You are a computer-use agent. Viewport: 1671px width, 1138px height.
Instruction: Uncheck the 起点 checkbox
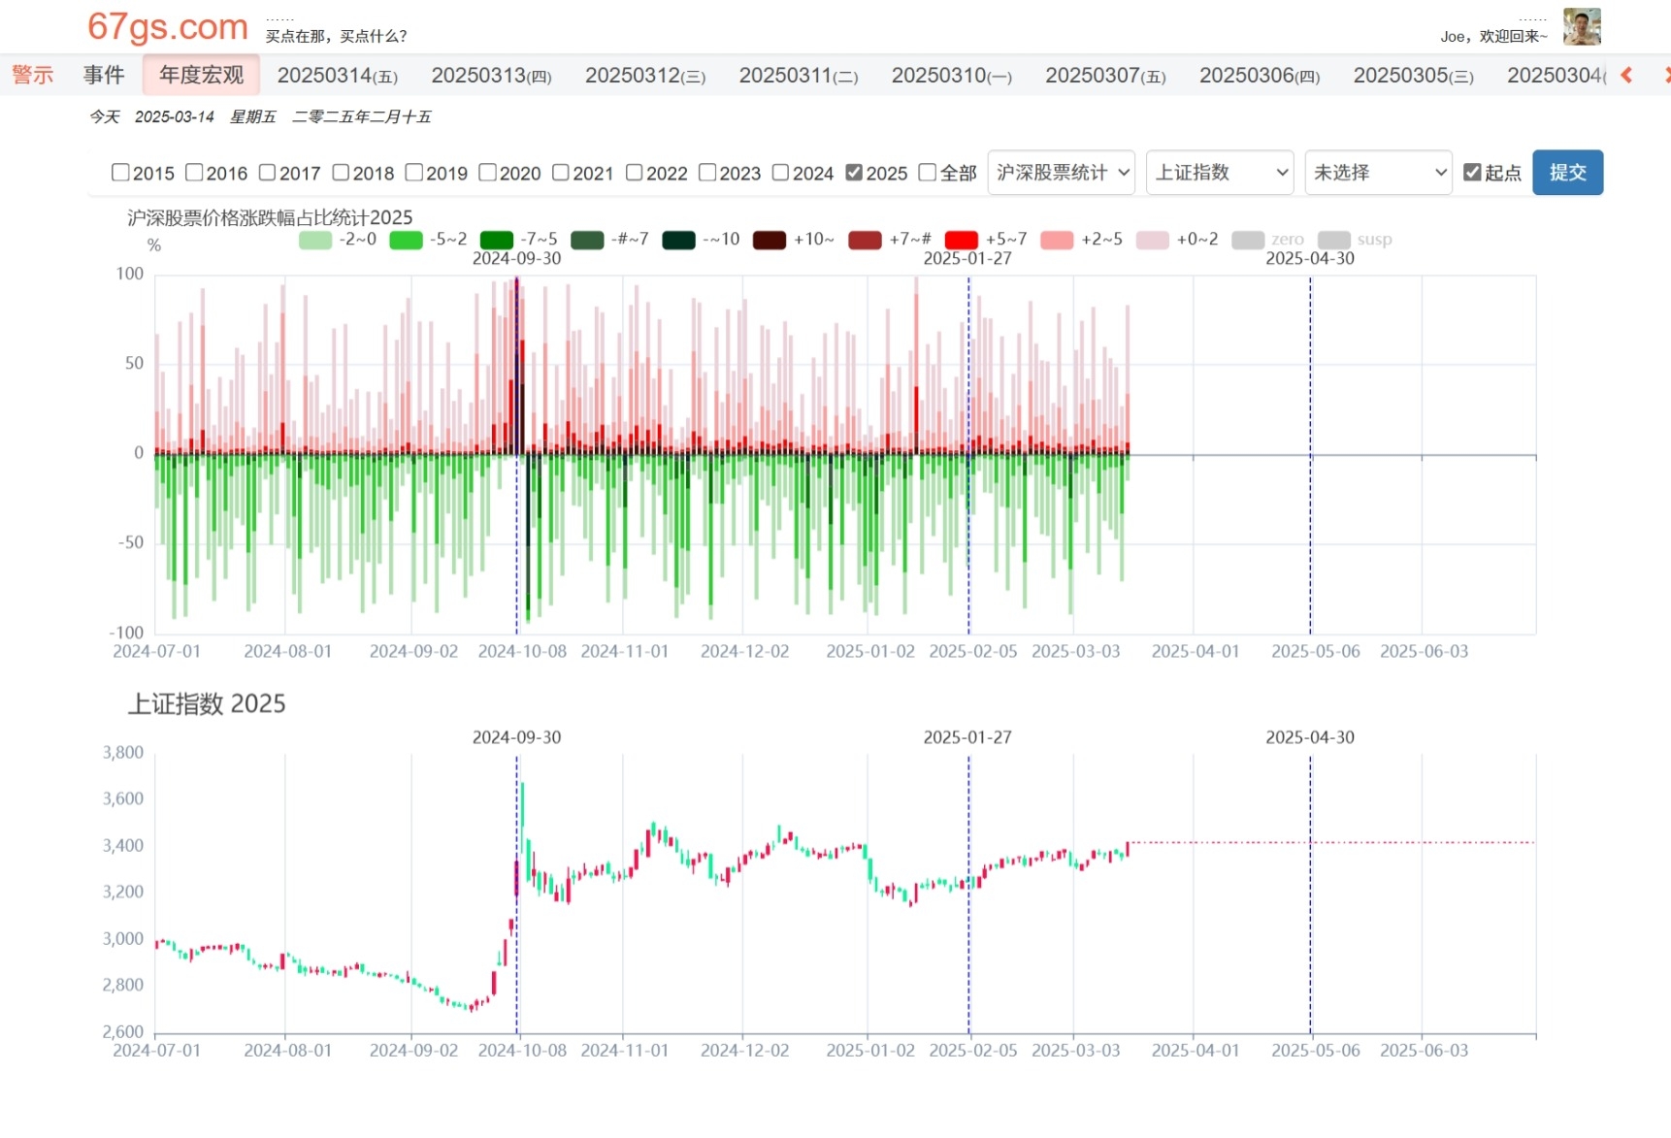(1472, 173)
